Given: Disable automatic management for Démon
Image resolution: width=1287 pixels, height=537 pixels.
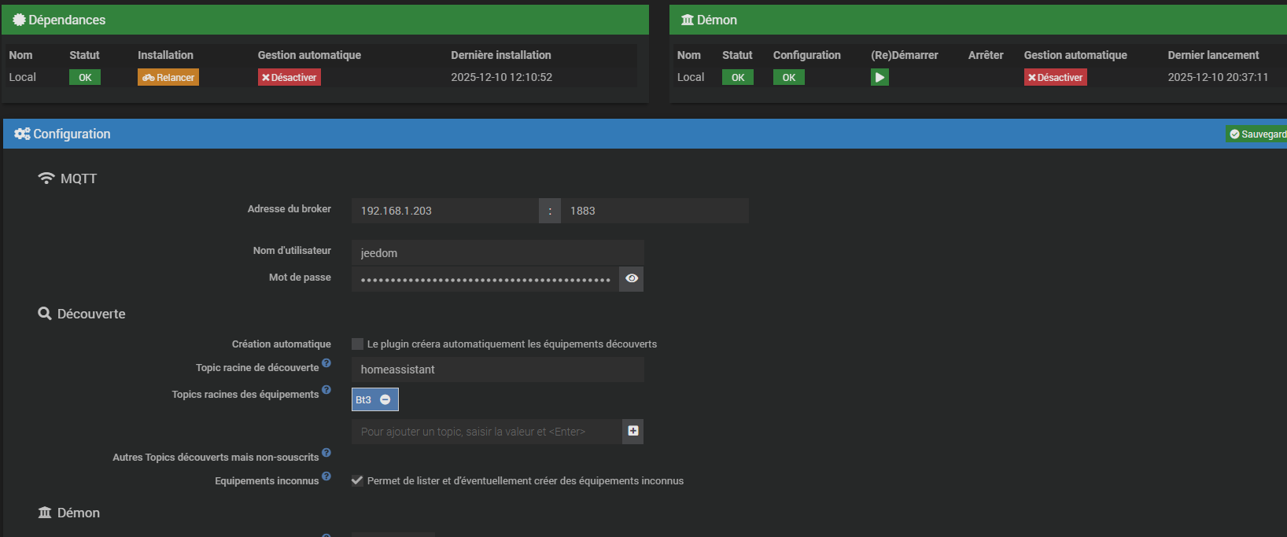Looking at the screenshot, I should (x=1055, y=77).
